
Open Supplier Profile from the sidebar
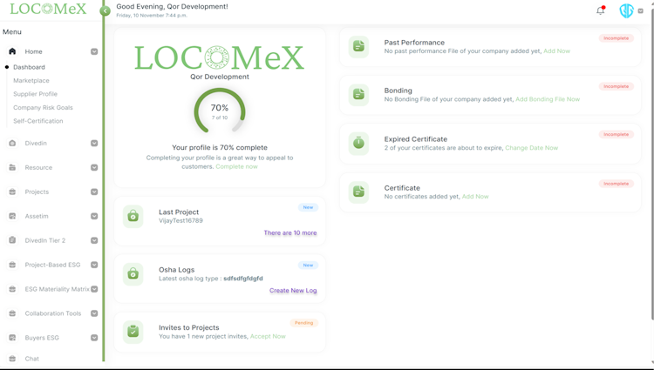(x=36, y=94)
